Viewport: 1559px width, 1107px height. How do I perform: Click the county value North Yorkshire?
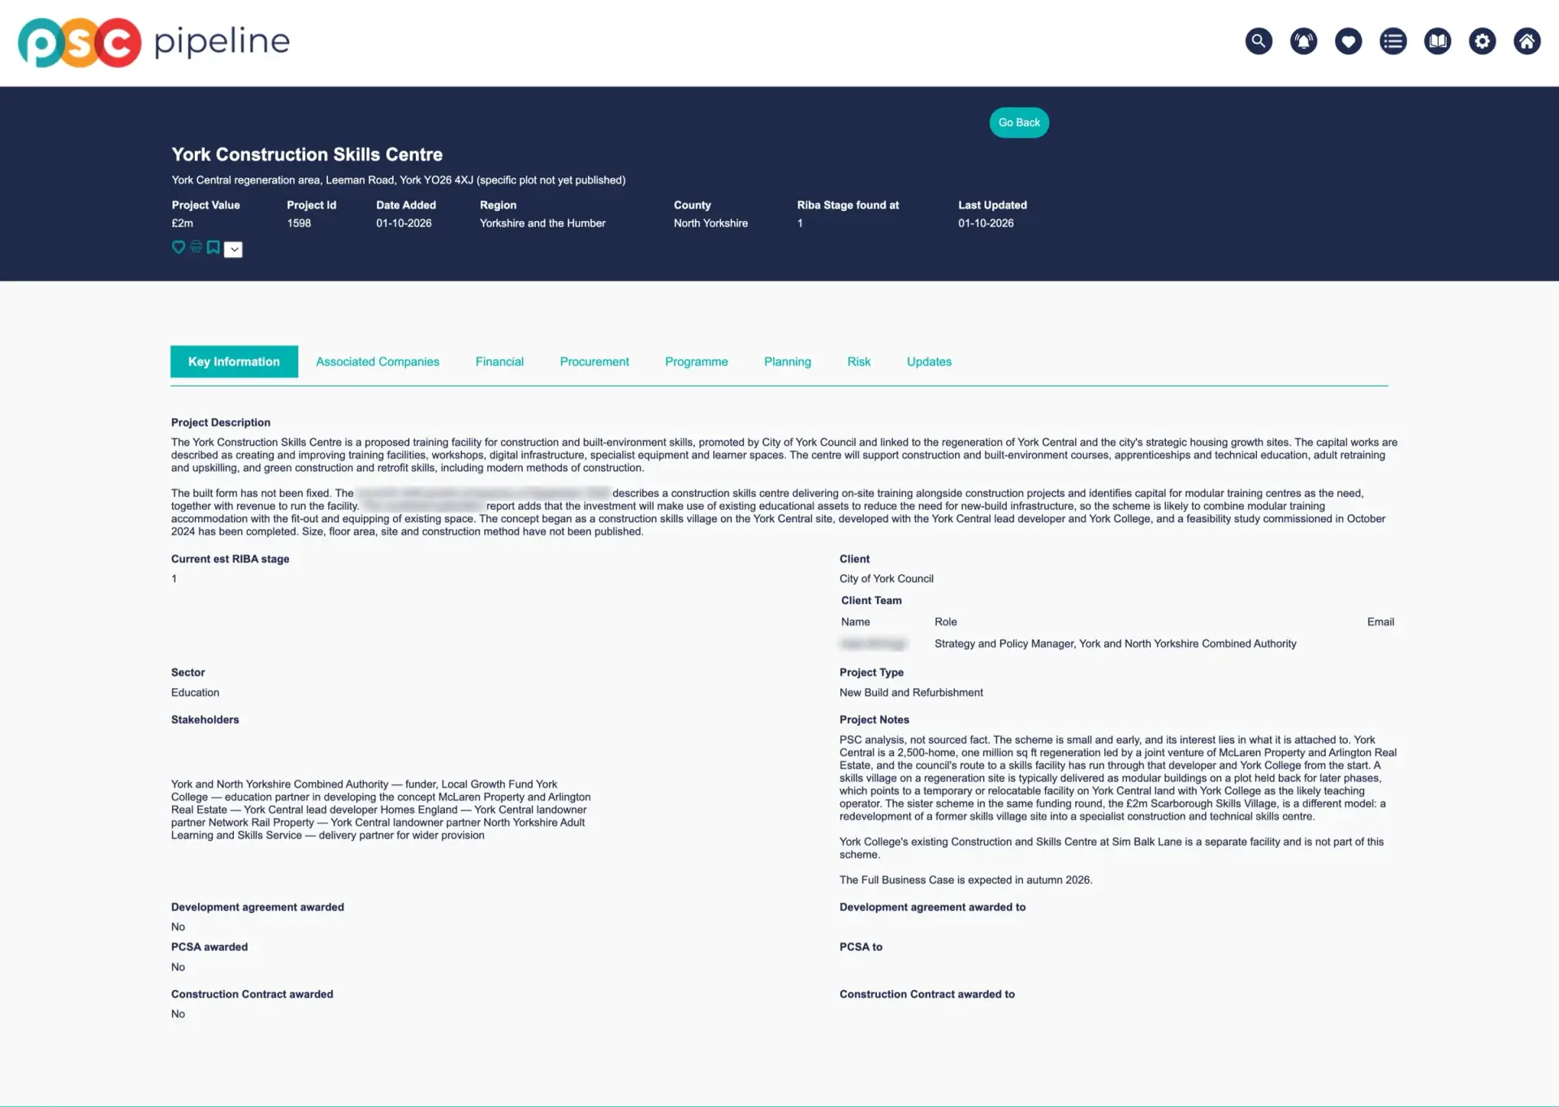click(x=710, y=223)
